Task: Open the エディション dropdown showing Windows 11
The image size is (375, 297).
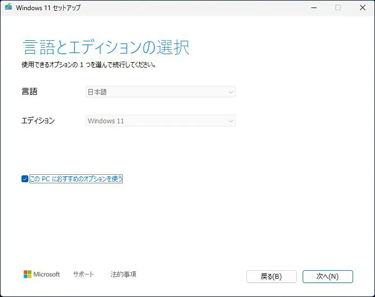Action: [x=161, y=121]
